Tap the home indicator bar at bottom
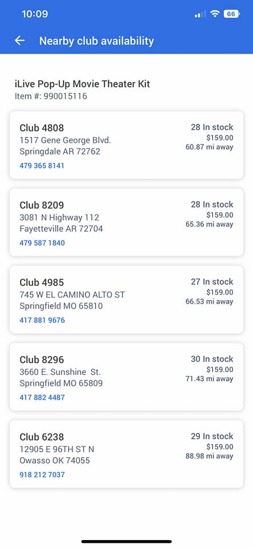 pyautogui.click(x=126, y=541)
